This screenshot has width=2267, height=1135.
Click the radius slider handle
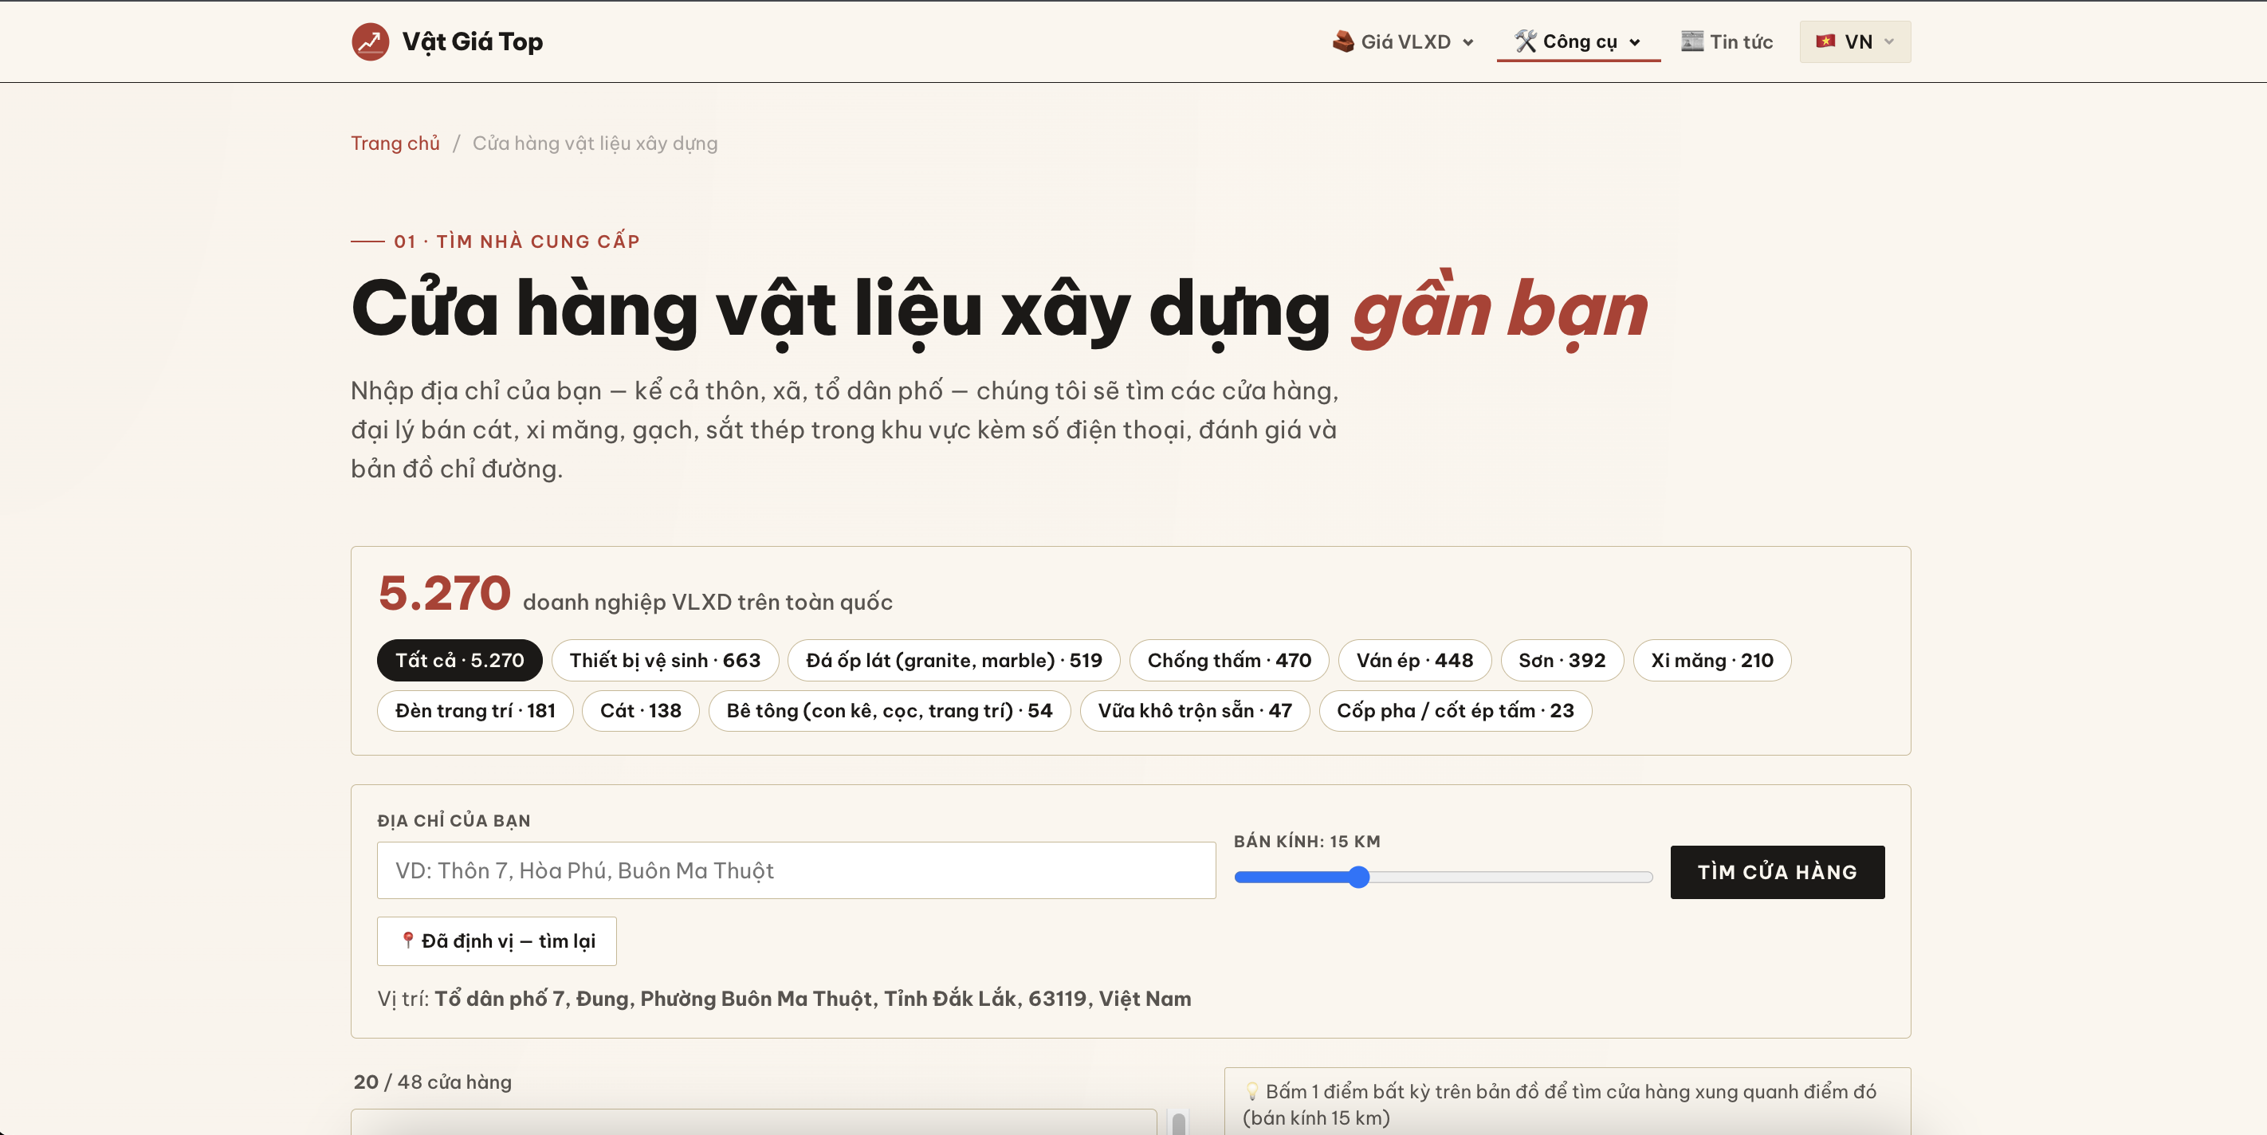(1359, 876)
